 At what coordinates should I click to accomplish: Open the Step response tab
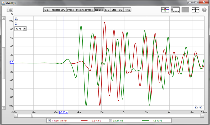tap(114, 10)
